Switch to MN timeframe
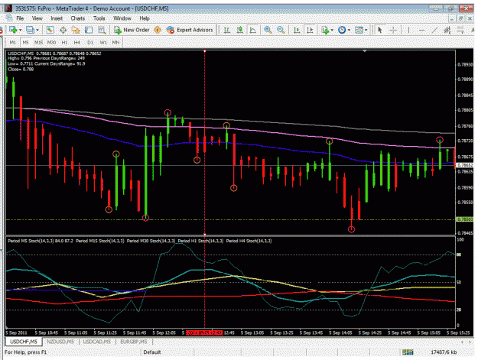This screenshot has height=360, width=478. tap(115, 42)
